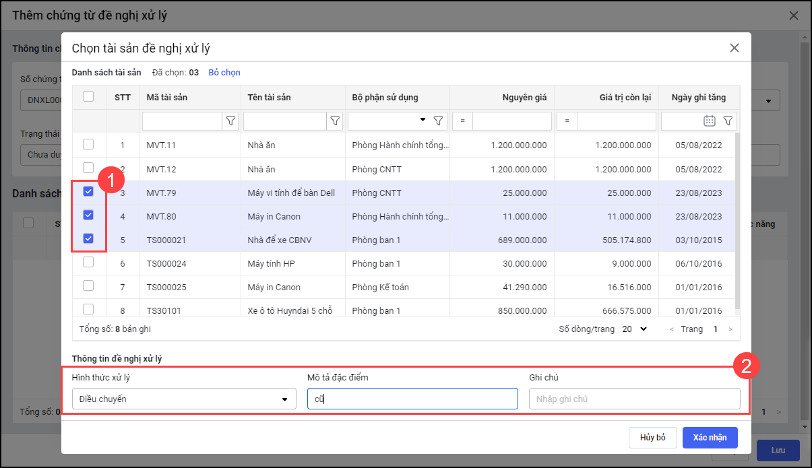This screenshot has height=468, width=812.
Task: Focus the Ghi chú note input field
Action: pyautogui.click(x=634, y=399)
